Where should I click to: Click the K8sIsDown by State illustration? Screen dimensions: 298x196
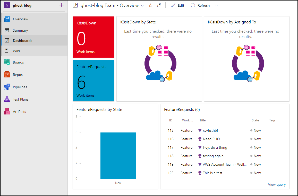click(x=160, y=63)
